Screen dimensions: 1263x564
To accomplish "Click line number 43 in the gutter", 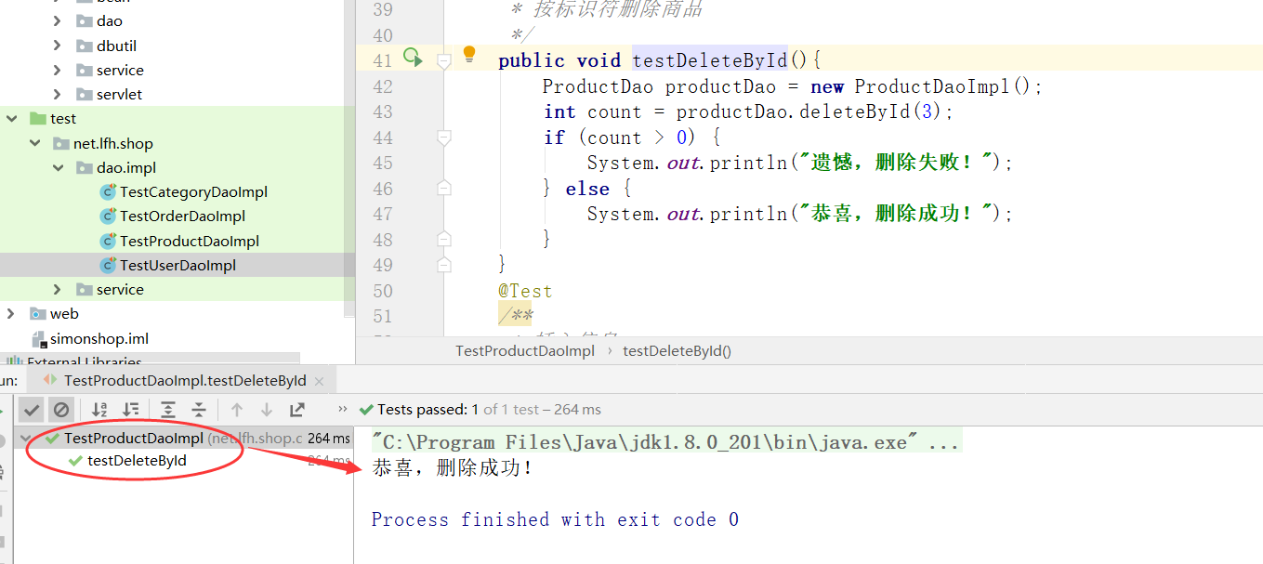I will [382, 111].
